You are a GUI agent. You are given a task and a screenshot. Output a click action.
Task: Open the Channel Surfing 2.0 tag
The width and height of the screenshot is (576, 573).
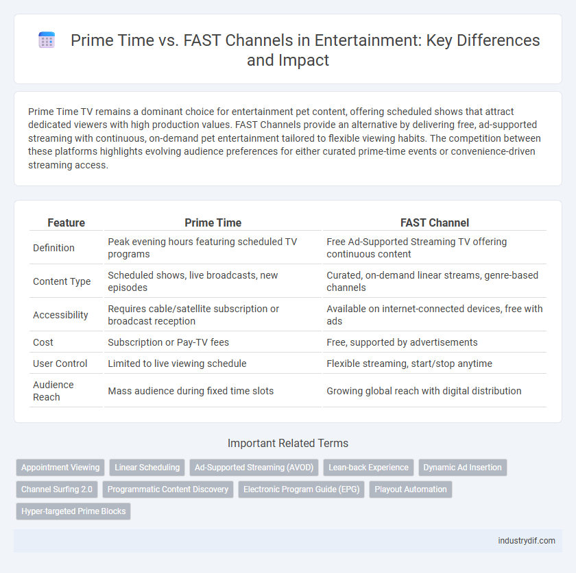pos(57,489)
